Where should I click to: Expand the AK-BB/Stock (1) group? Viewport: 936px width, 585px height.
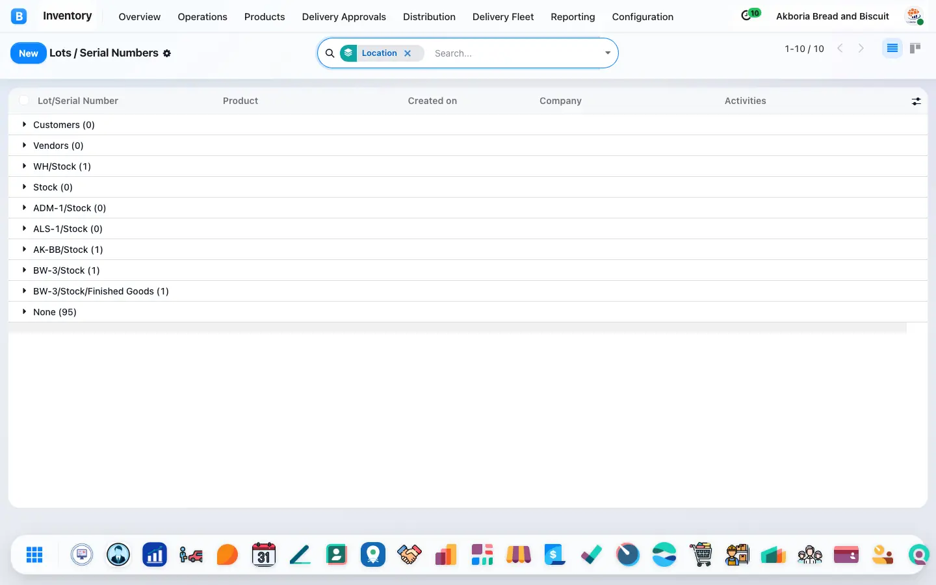(x=468, y=250)
